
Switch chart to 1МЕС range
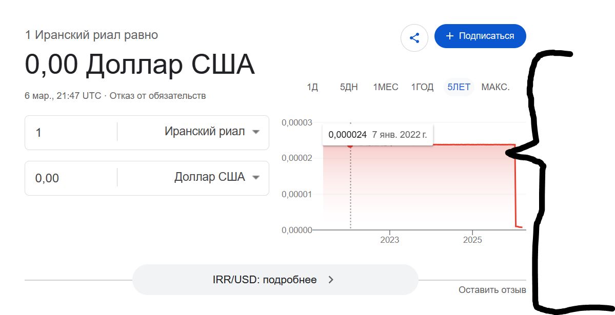385,87
